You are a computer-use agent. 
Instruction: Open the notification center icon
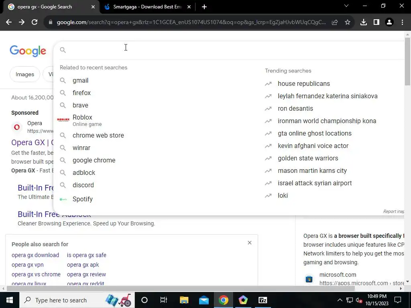[x=398, y=300]
